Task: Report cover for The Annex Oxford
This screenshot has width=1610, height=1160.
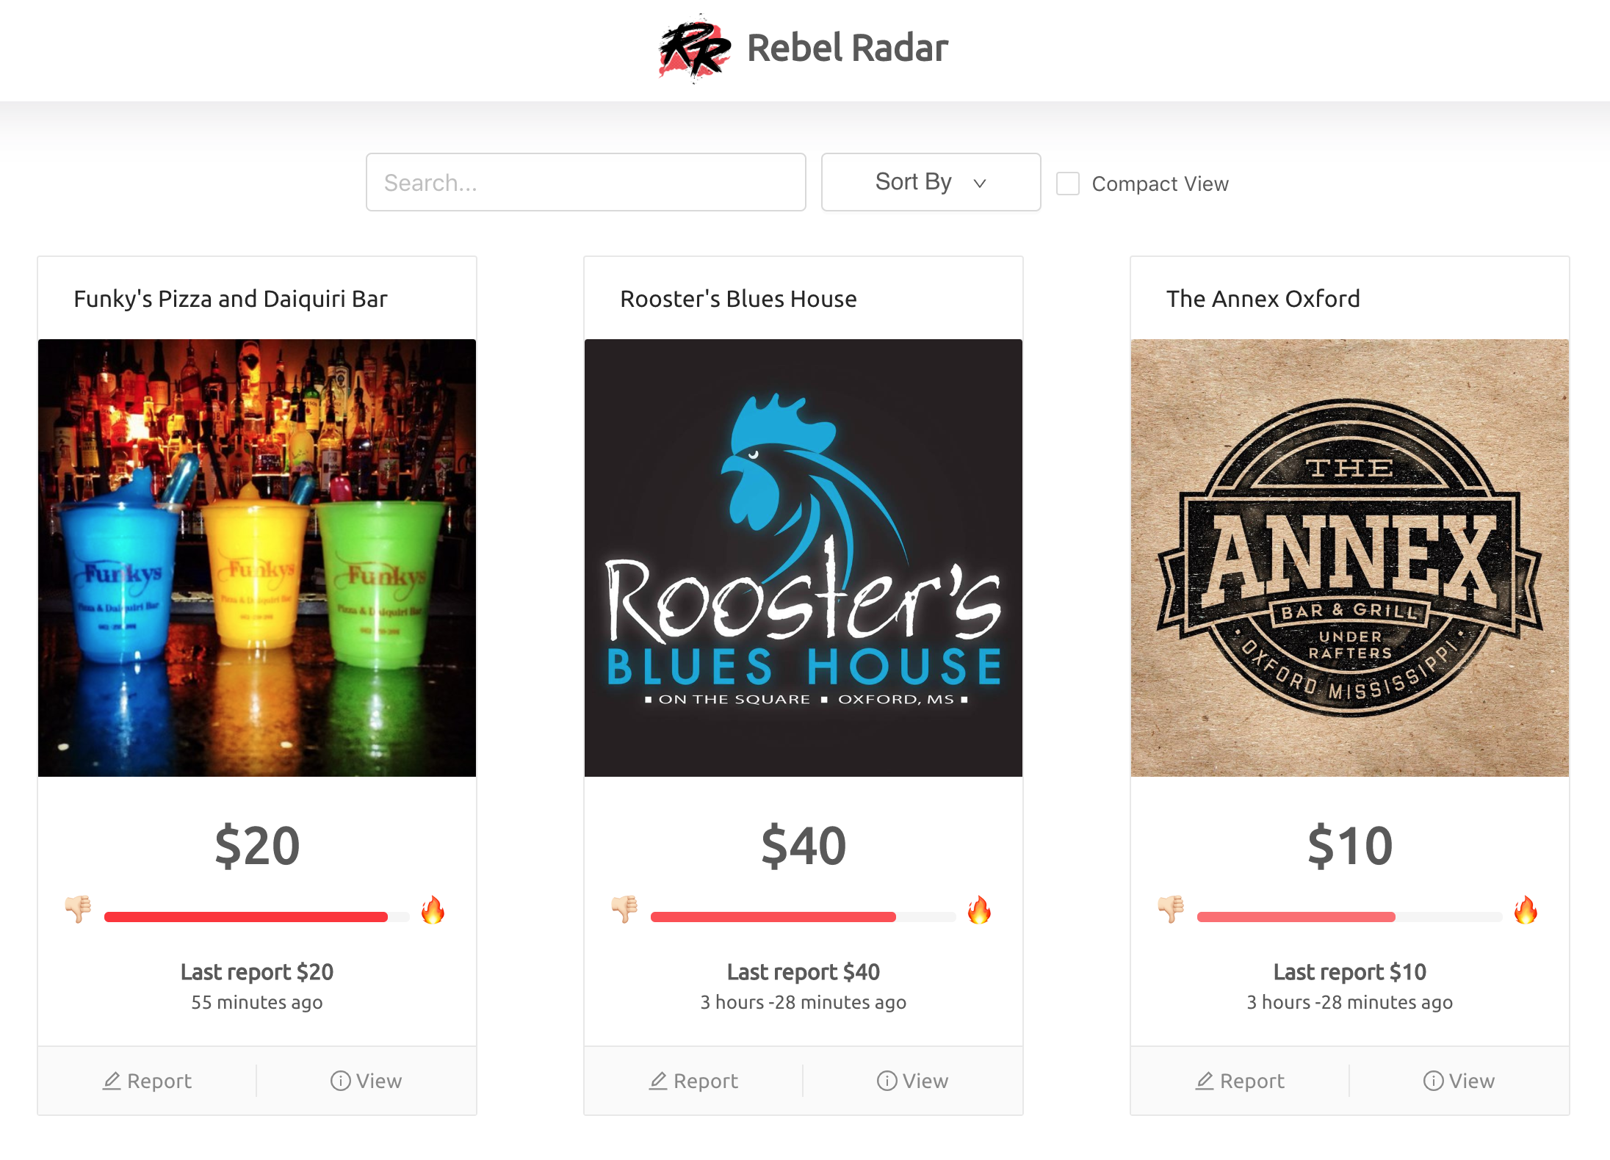Action: [x=1240, y=1081]
